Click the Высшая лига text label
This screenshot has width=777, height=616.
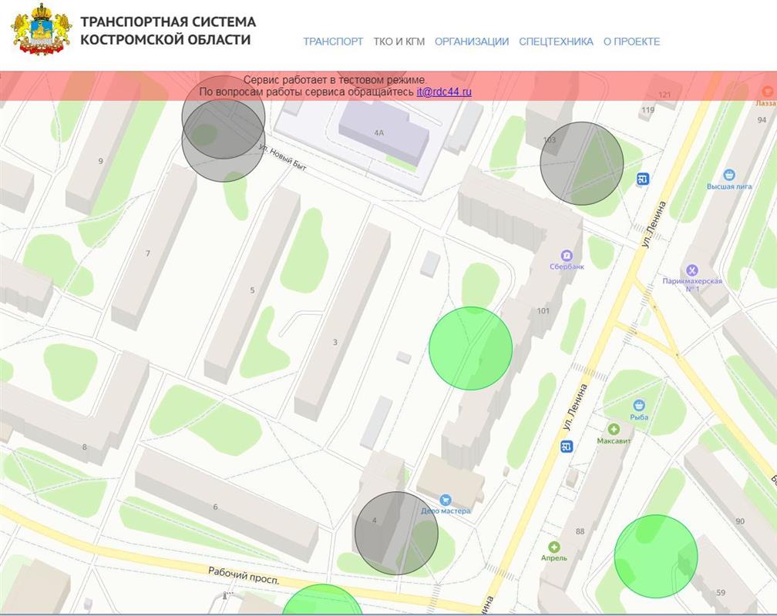pyautogui.click(x=729, y=186)
